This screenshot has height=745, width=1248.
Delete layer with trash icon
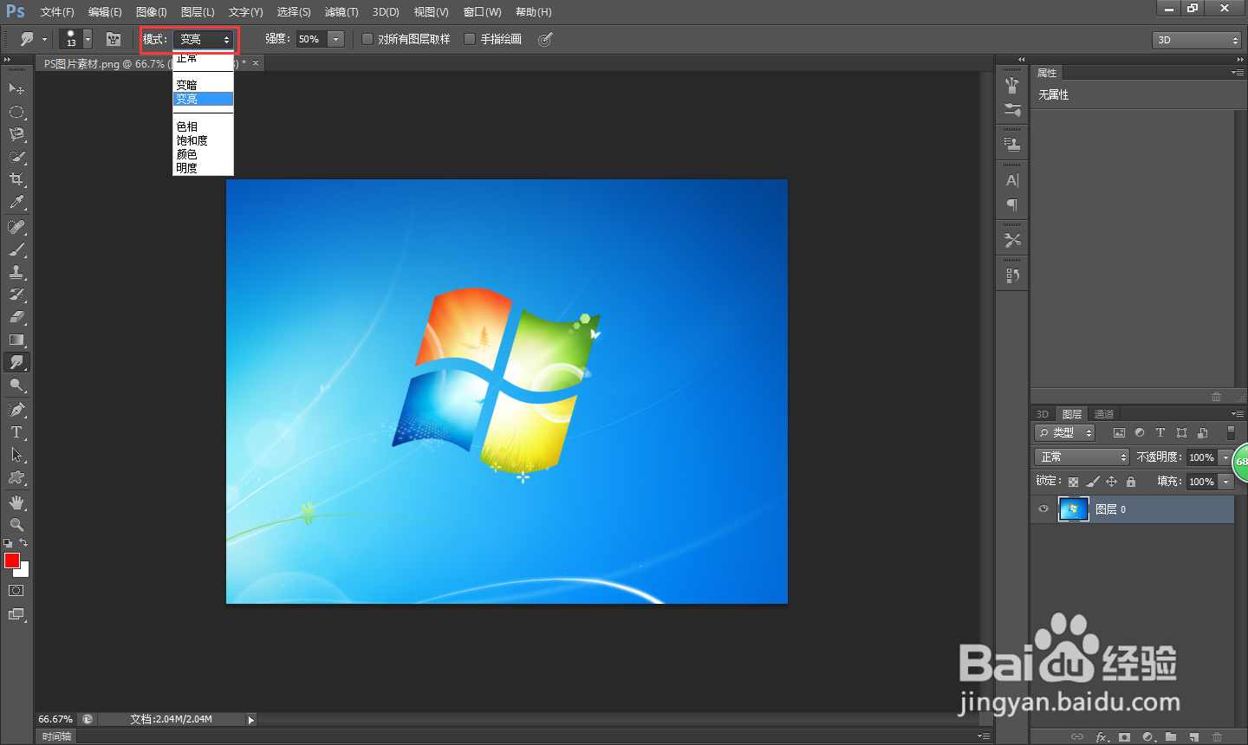tap(1217, 737)
